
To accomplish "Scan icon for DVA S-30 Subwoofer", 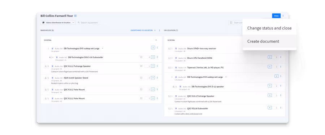I will pyautogui.click(x=141, y=57).
